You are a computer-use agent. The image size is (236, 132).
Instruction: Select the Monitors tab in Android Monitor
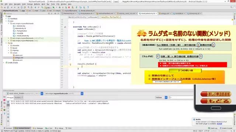pos(18,98)
